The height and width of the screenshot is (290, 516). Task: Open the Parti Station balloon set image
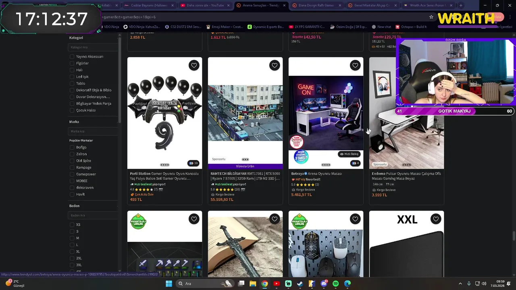(x=164, y=113)
